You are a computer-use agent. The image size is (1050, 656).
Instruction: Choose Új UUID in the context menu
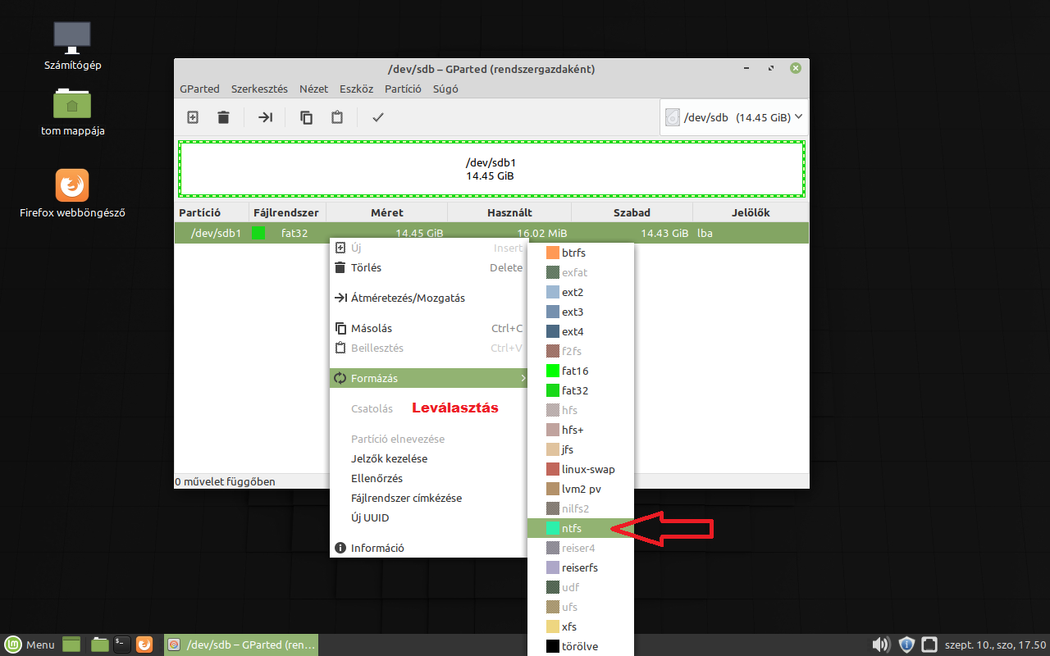[428, 517]
